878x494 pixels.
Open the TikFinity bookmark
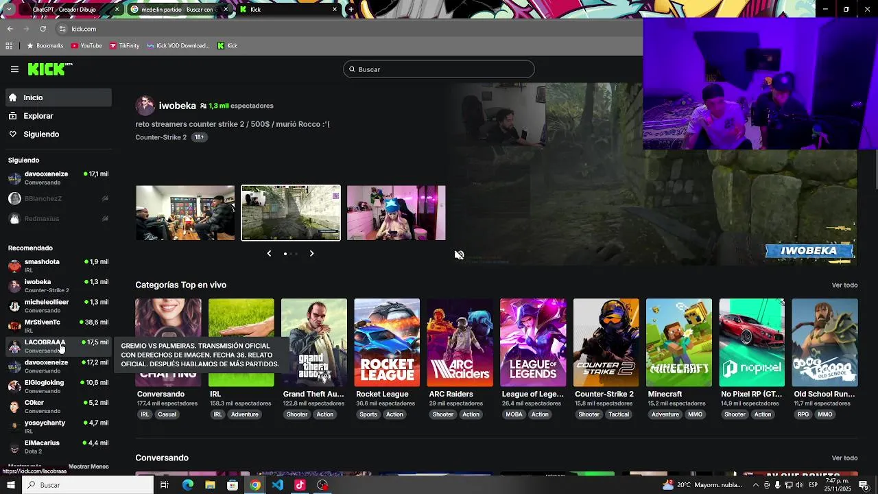pos(124,46)
